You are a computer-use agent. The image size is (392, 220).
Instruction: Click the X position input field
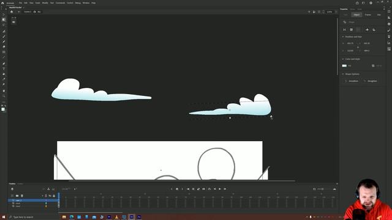click(350, 43)
